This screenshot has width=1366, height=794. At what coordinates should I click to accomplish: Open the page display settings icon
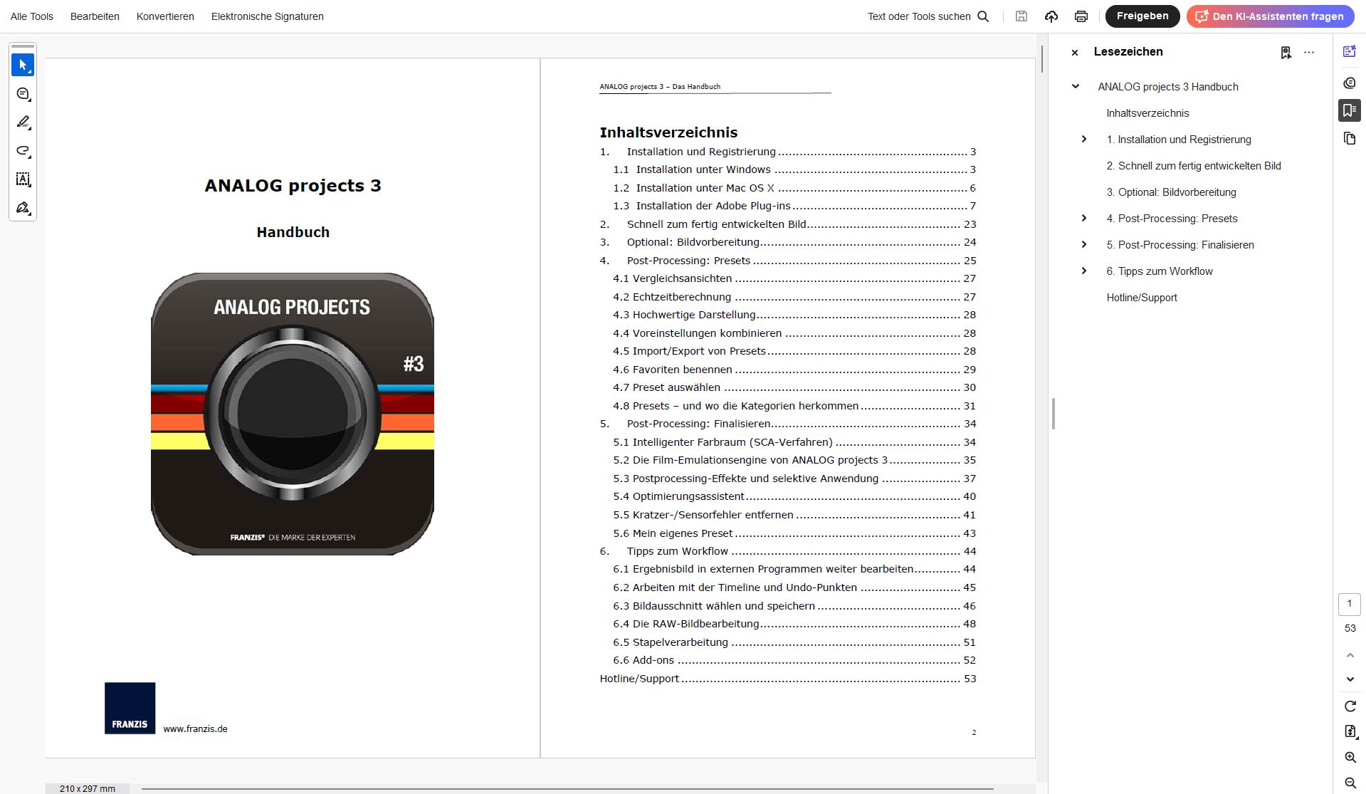(1350, 731)
